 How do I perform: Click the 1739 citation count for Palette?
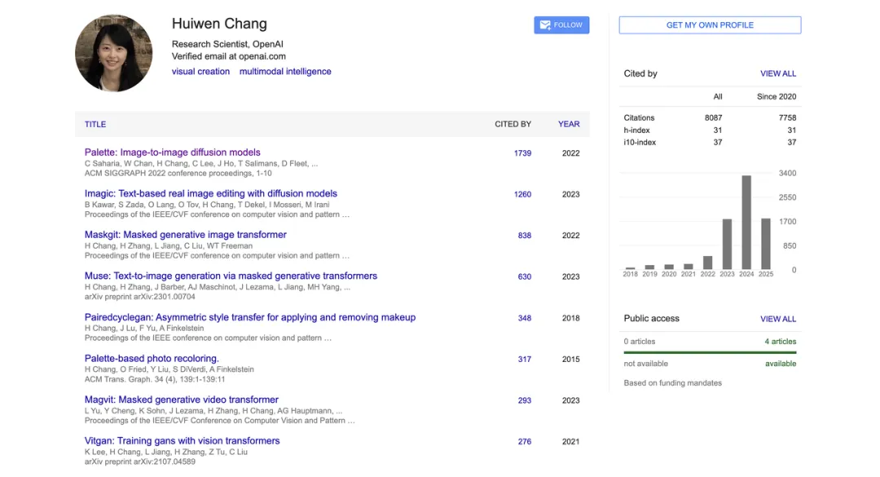pyautogui.click(x=522, y=153)
